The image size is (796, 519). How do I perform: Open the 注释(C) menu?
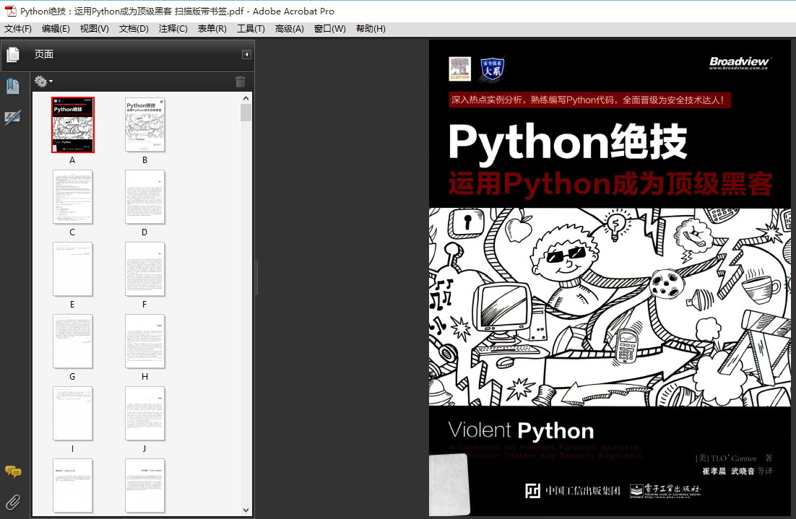click(x=173, y=29)
